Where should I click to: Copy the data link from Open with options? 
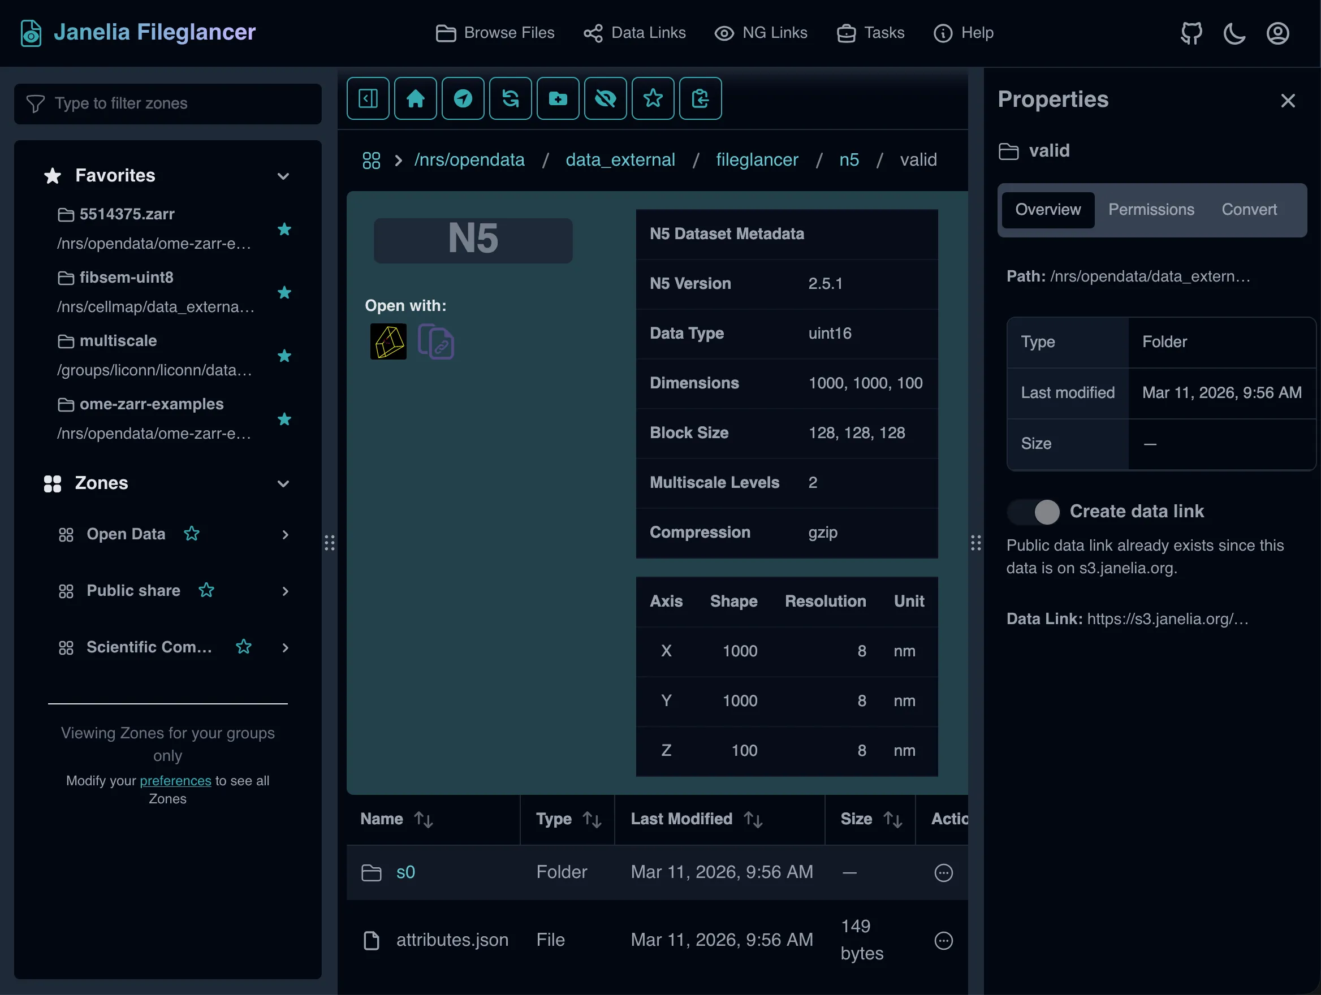tap(436, 342)
